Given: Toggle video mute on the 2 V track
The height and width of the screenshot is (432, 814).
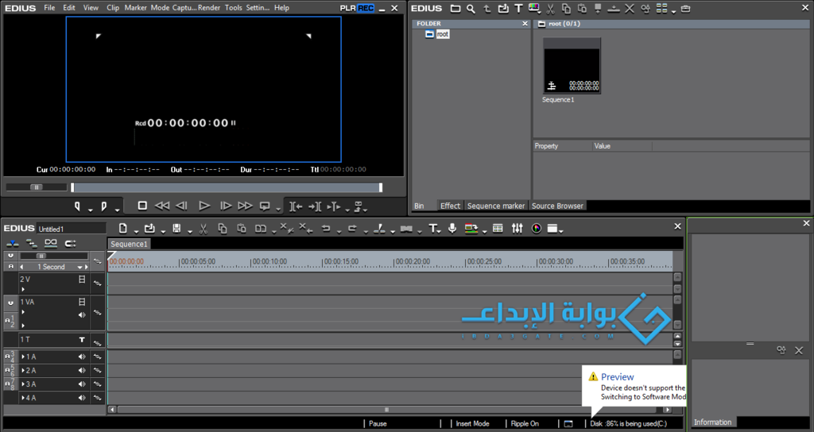Looking at the screenshot, I should point(82,279).
